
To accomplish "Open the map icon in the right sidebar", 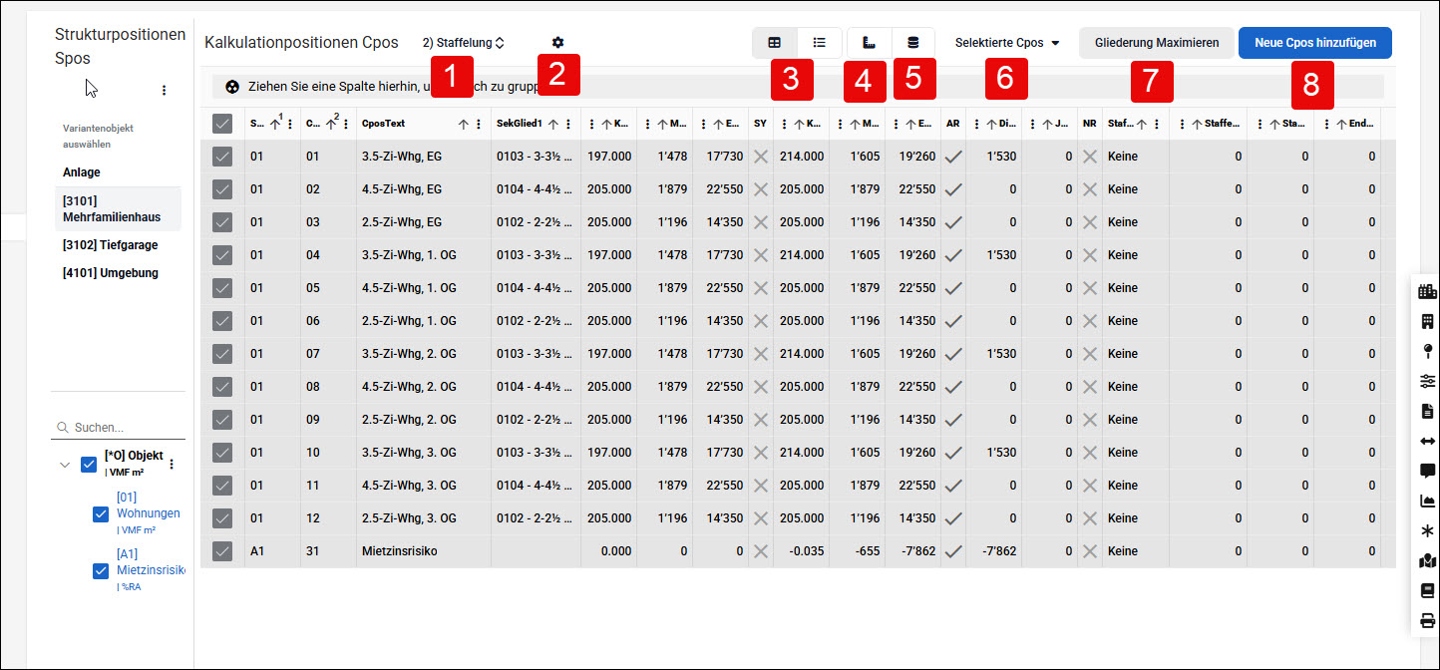I will pos(1427,561).
